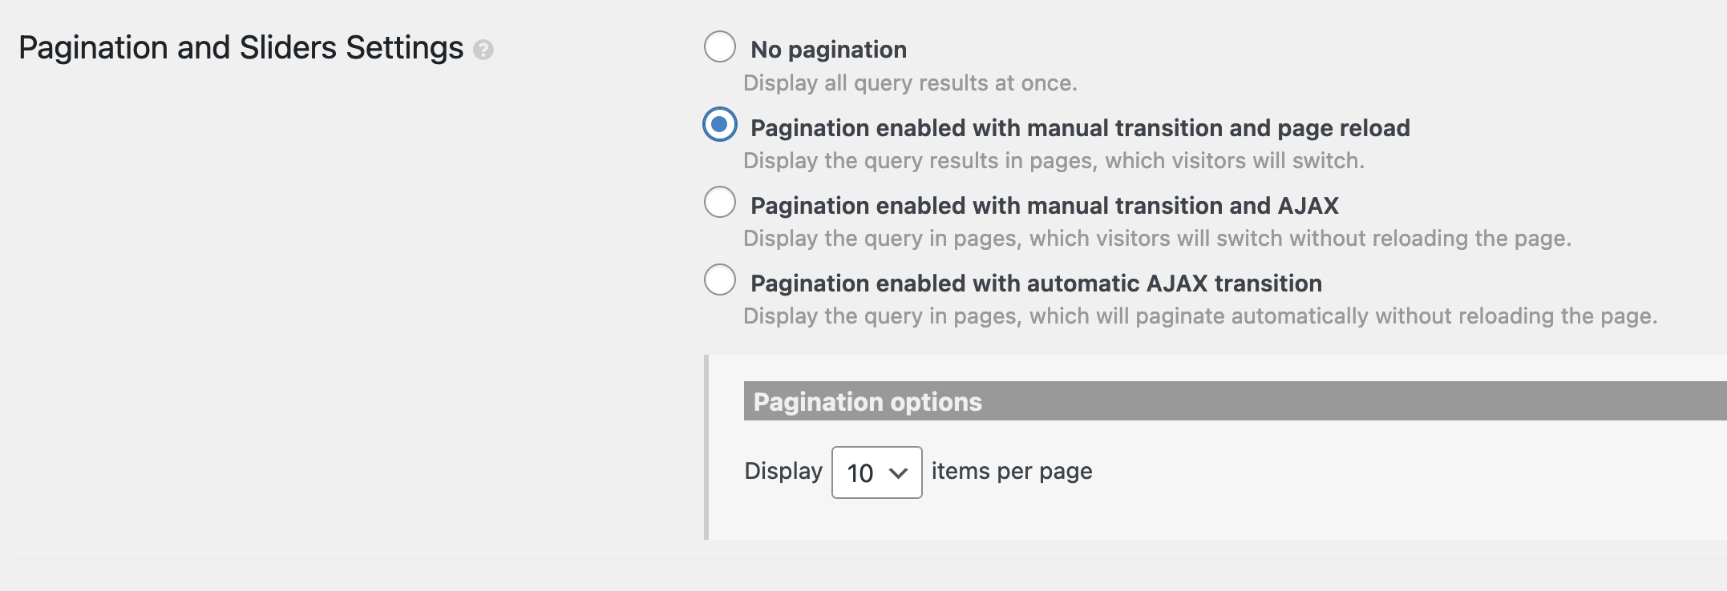The image size is (1727, 591).
Task: Click the 'No pagination' option label
Action: click(828, 50)
